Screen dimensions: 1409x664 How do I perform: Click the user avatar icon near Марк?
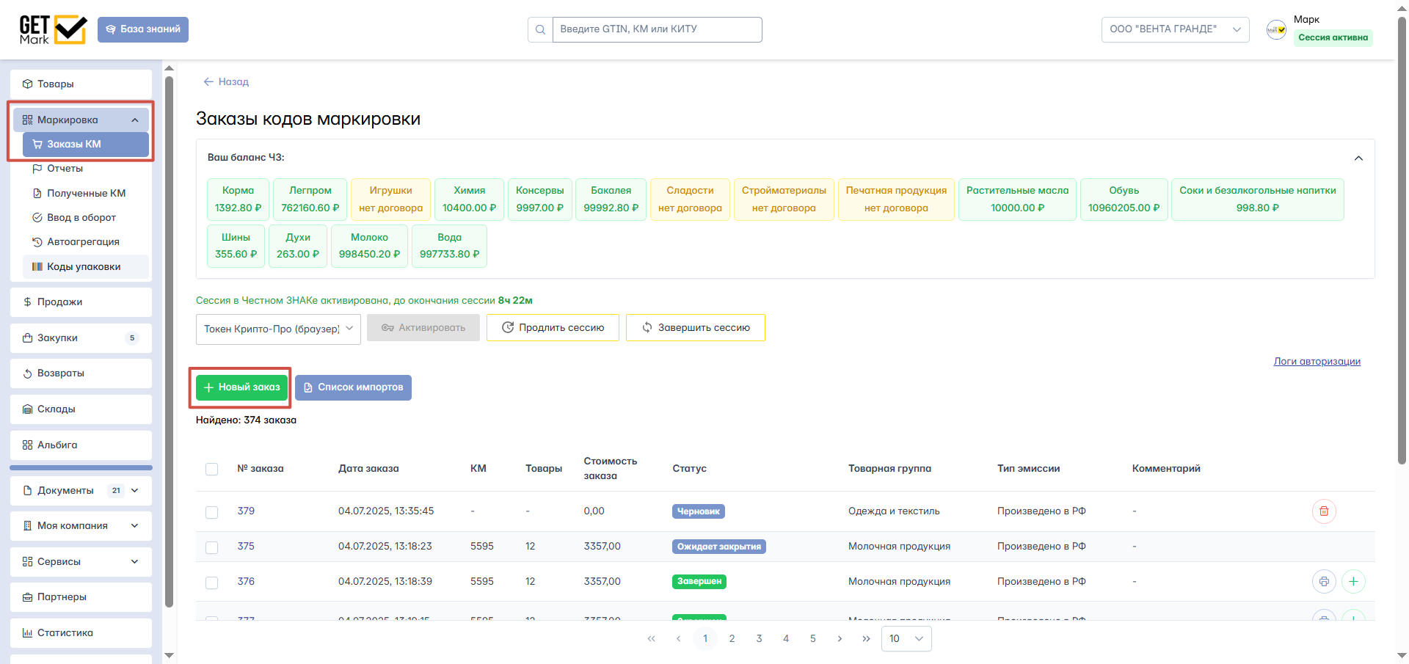point(1276,29)
